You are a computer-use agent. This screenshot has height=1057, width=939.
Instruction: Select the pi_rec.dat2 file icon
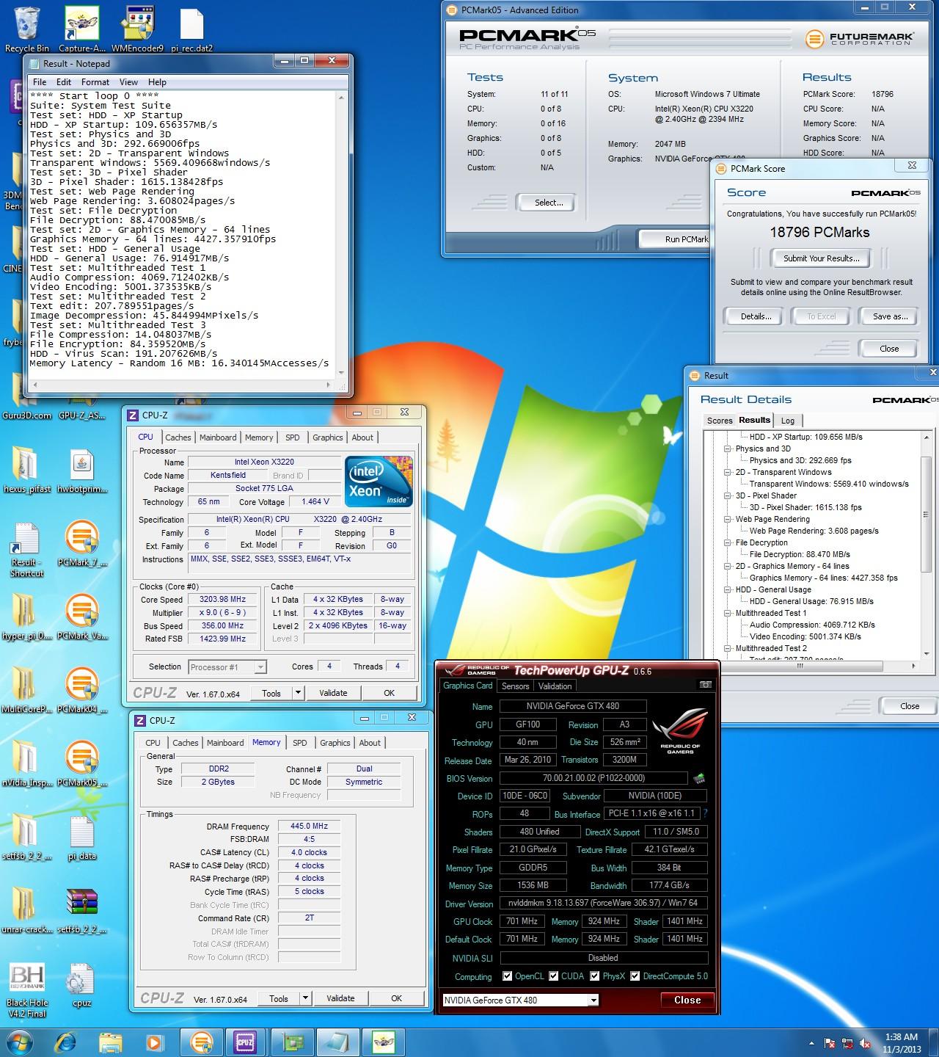pyautogui.click(x=191, y=29)
